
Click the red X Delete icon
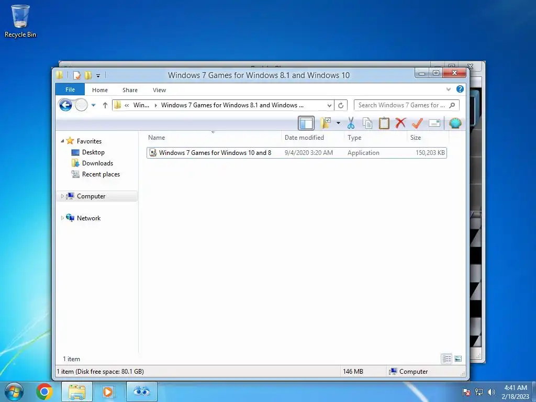coord(400,123)
